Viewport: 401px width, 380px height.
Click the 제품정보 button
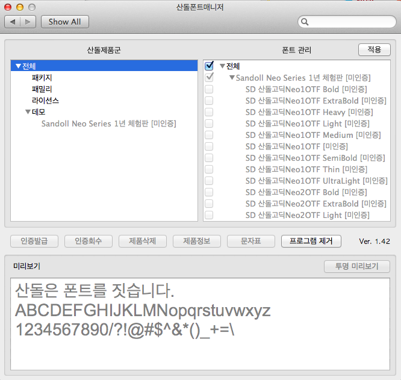point(197,241)
